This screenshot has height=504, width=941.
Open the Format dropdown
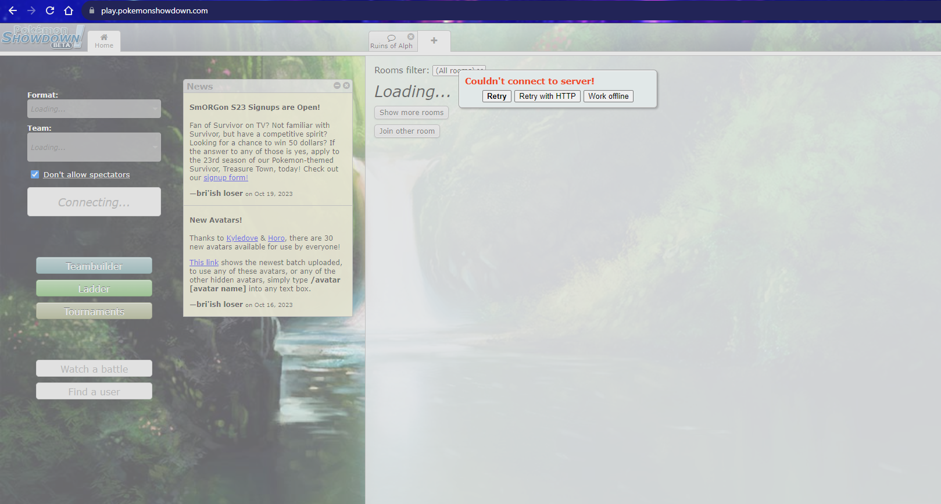click(x=94, y=109)
